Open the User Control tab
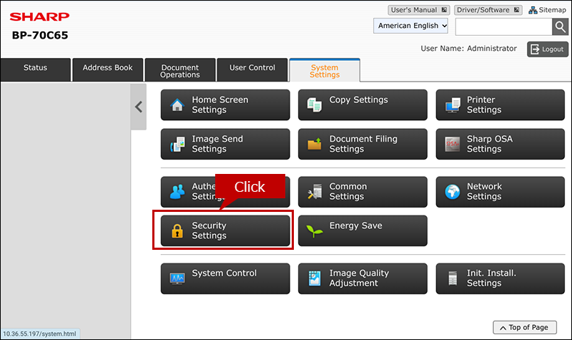Screen dimensions: 572x340 pyautogui.click(x=252, y=69)
